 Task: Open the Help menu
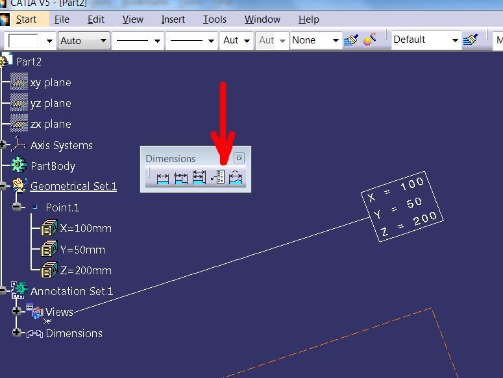308,19
